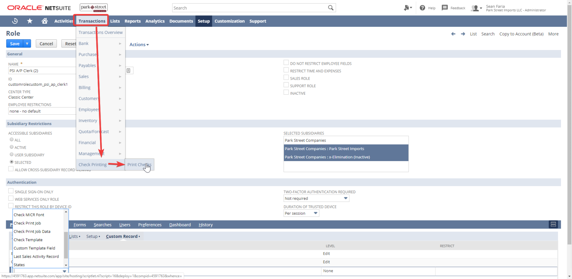Screen dimensions: 572x279
Task: Switch to the History tab
Action: (206, 225)
